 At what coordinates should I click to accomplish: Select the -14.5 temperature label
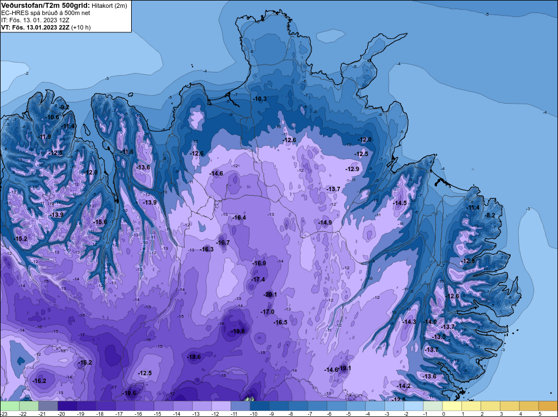point(400,203)
